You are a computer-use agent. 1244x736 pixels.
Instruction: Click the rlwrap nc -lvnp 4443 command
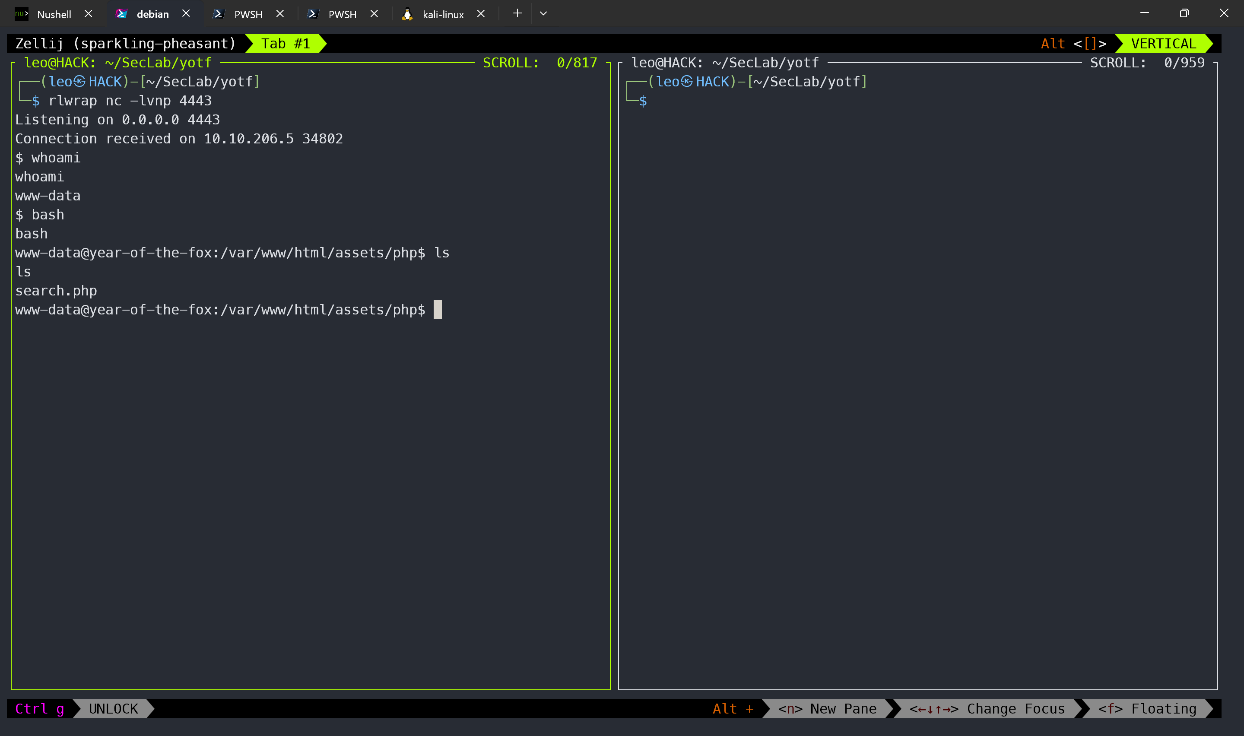coord(130,101)
